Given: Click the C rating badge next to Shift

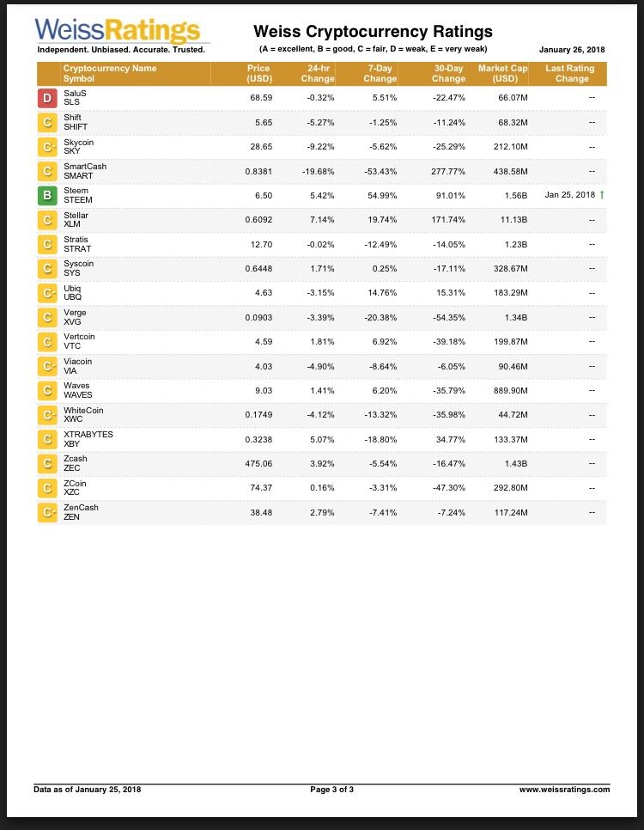Looking at the screenshot, I should click(x=47, y=122).
